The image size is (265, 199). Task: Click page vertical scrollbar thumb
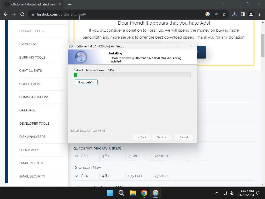263,45
